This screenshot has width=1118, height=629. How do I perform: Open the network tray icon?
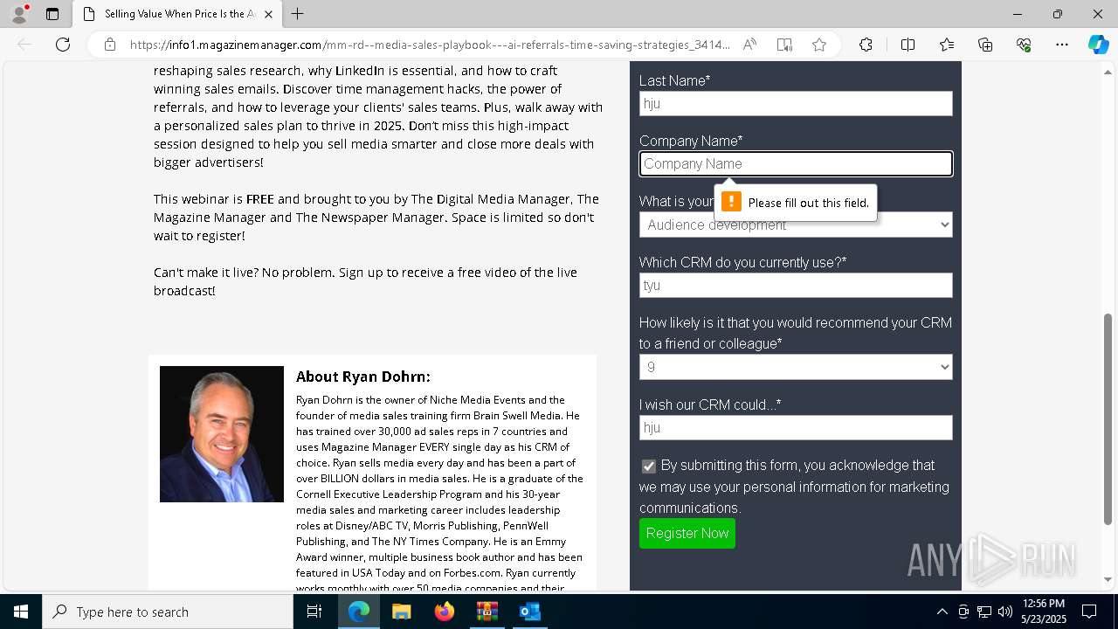point(984,612)
